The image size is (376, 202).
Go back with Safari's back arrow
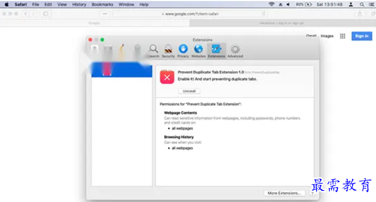click(x=26, y=14)
